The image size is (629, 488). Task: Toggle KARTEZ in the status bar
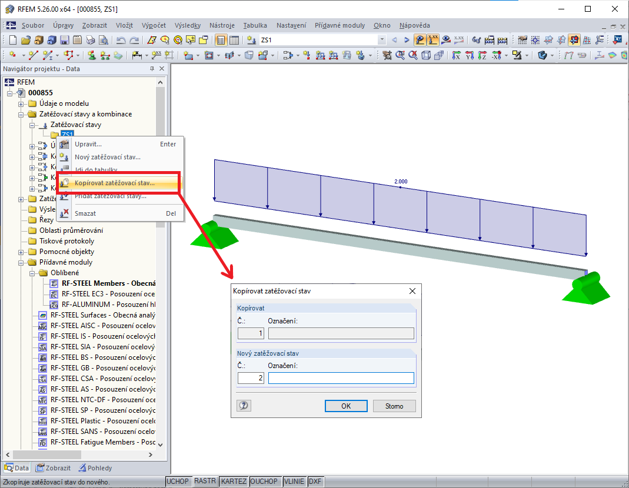click(x=234, y=481)
